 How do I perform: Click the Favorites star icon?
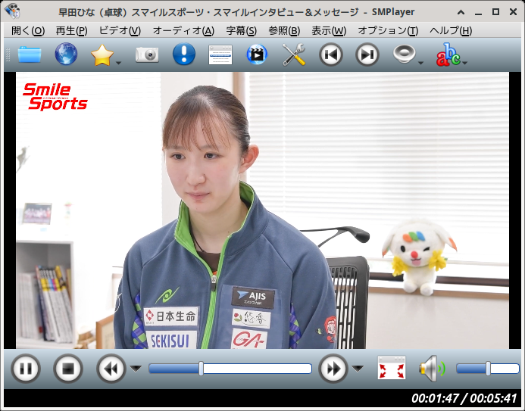pyautogui.click(x=102, y=54)
